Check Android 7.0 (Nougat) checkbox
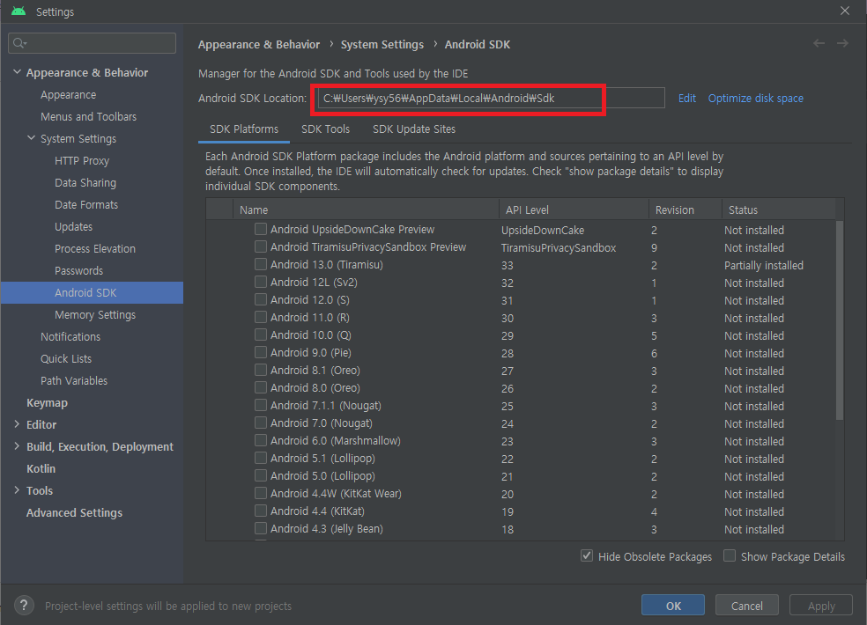This screenshot has height=625, width=867. [x=261, y=423]
